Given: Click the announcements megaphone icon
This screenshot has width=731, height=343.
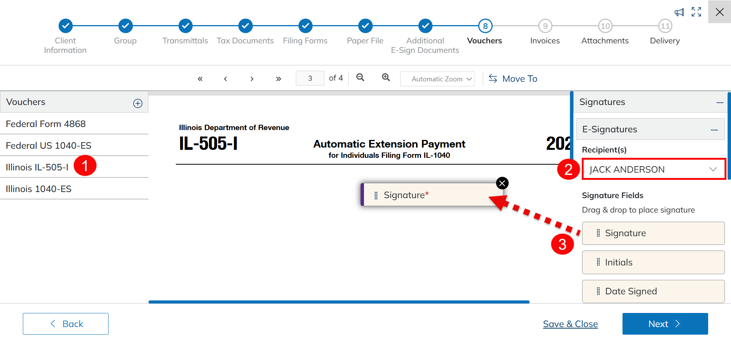Looking at the screenshot, I should (679, 13).
